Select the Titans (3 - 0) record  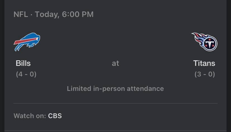tap(204, 74)
